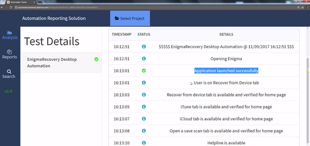This screenshot has height=146, width=310.
Task: Click timestamp 16:13:10
Action: point(121,143)
